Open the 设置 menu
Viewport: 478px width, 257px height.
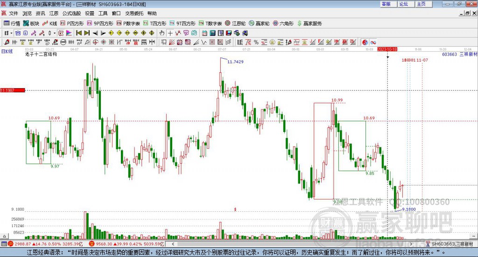[90, 14]
